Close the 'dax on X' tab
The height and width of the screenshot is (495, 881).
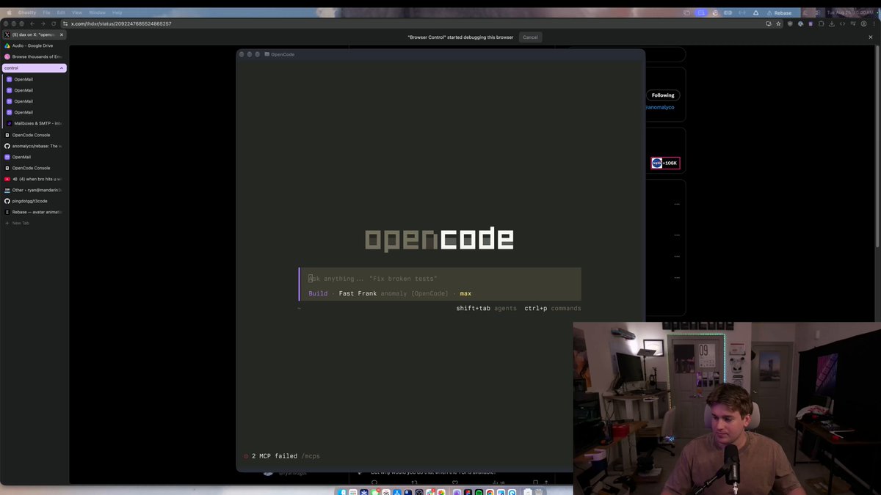pos(62,34)
